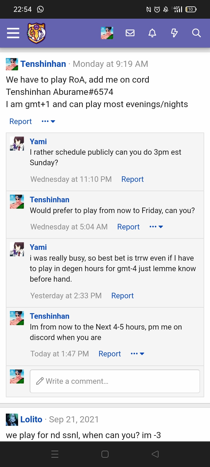Open Lolito's profile link

coord(31,419)
